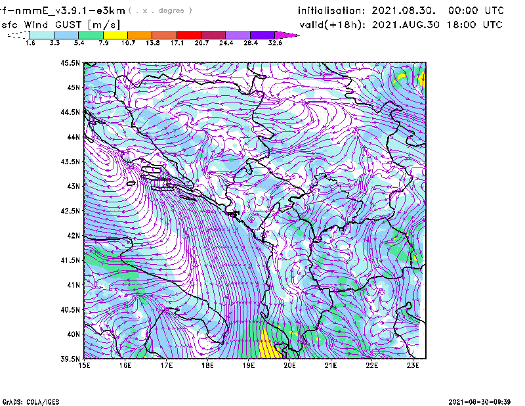525x406 pixels.
Task: Click the 40.5N latitude label
Action: [x=70, y=309]
